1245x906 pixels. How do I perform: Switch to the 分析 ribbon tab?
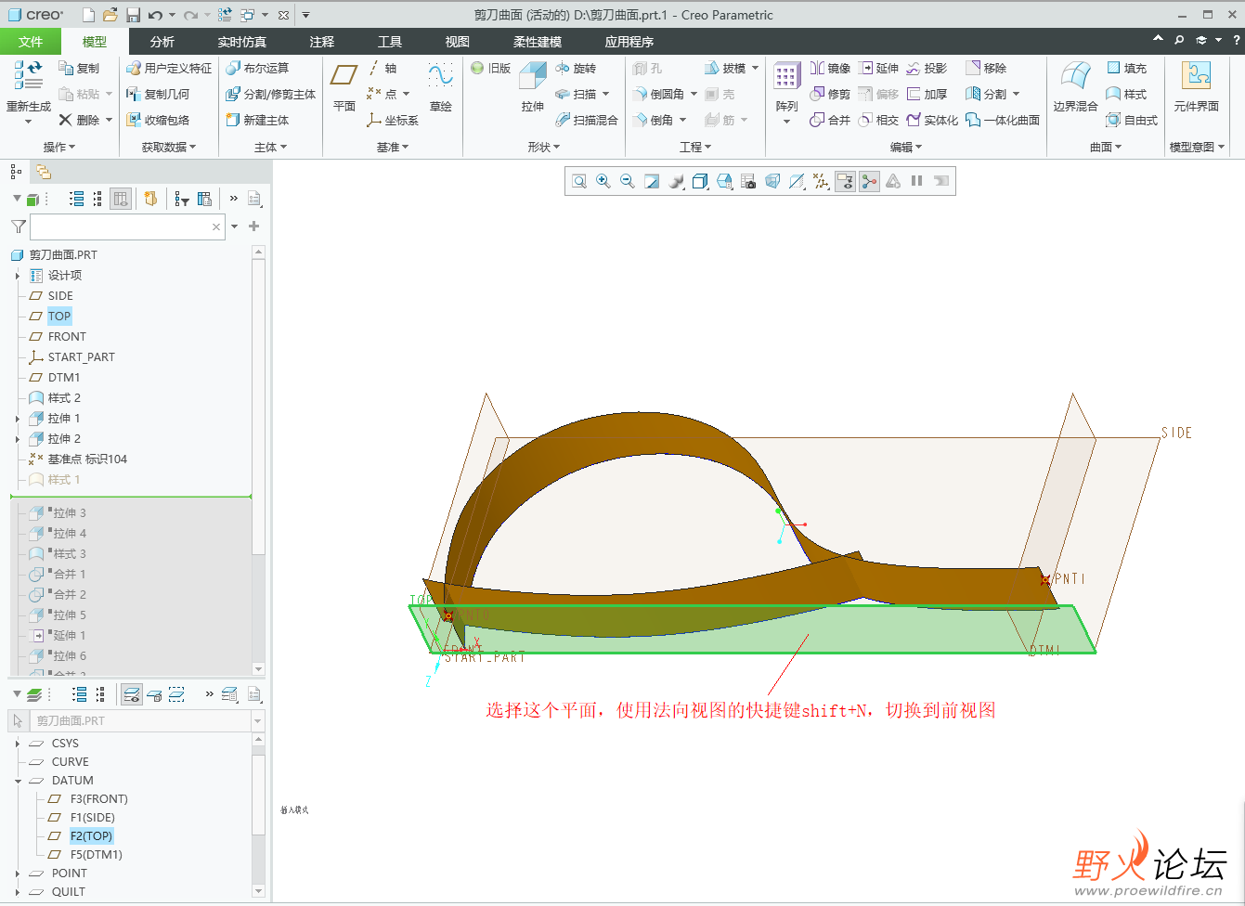coord(162,42)
